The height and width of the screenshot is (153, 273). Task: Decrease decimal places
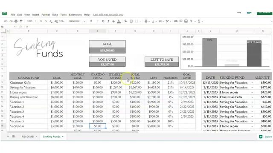pyautogui.click(x=51, y=21)
